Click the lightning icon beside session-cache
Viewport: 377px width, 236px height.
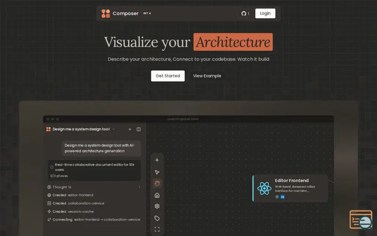(49, 211)
